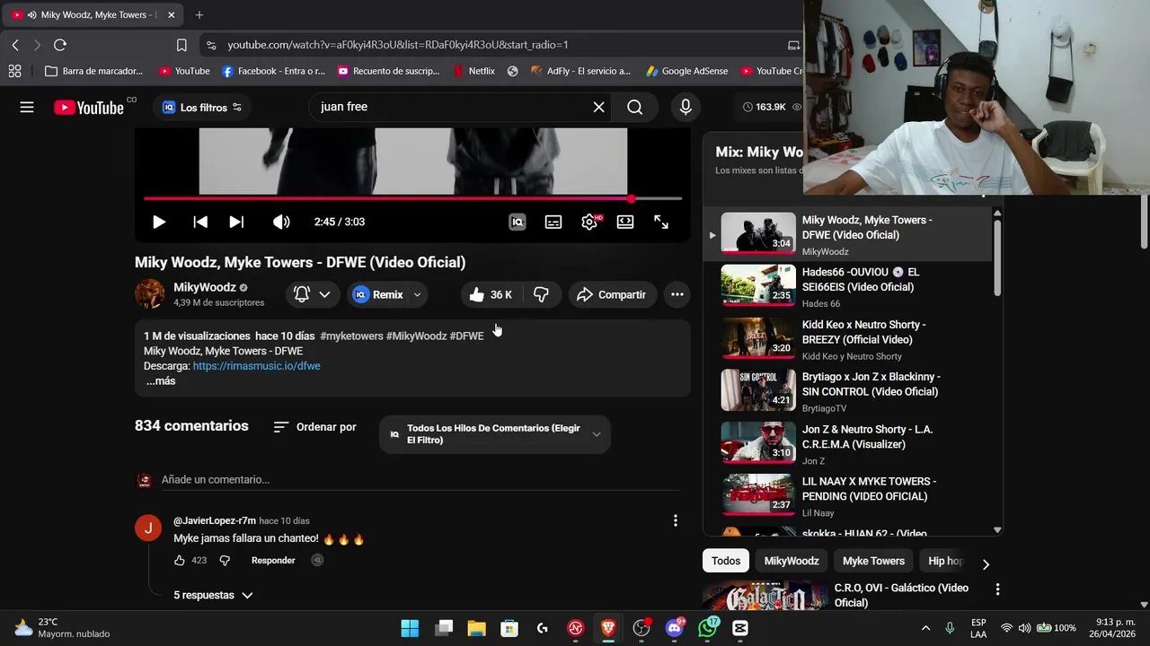1150x646 pixels.
Task: Select the partly hidden 'Hip hop' filter chip
Action: (x=945, y=561)
